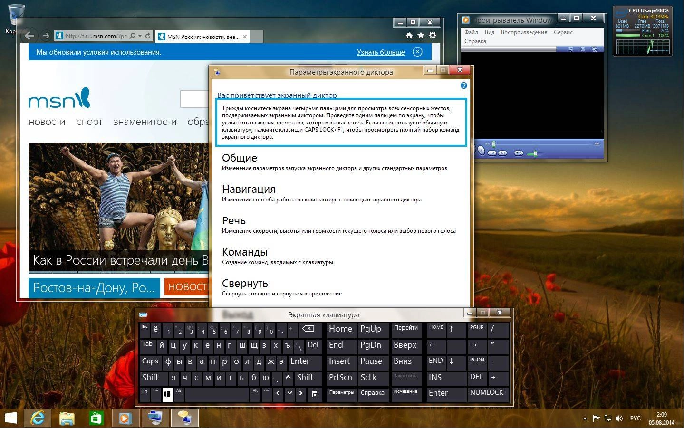Click the search magnifier in IE address bar
This screenshot has width=684, height=428.
pyautogui.click(x=133, y=36)
